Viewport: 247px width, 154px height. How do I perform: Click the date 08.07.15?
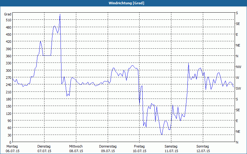(76, 151)
